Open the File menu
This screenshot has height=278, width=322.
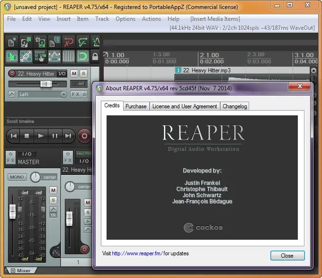coord(11,19)
